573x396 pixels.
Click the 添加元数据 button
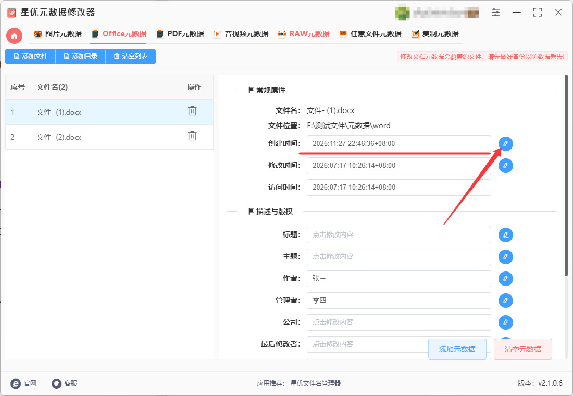coord(457,349)
